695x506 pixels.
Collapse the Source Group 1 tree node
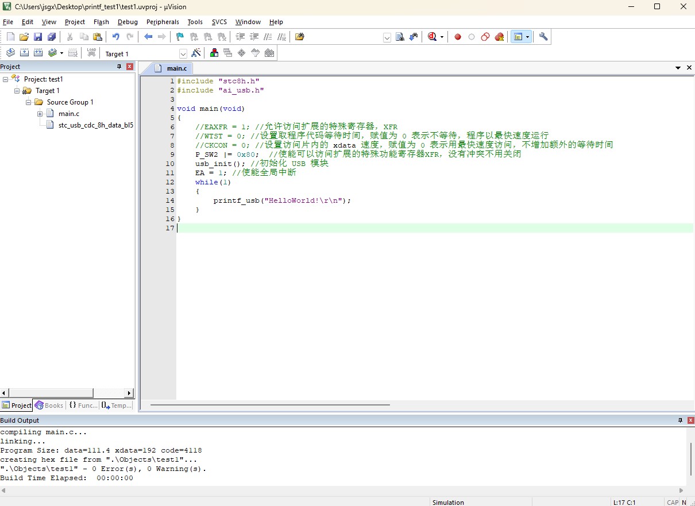pyautogui.click(x=29, y=102)
